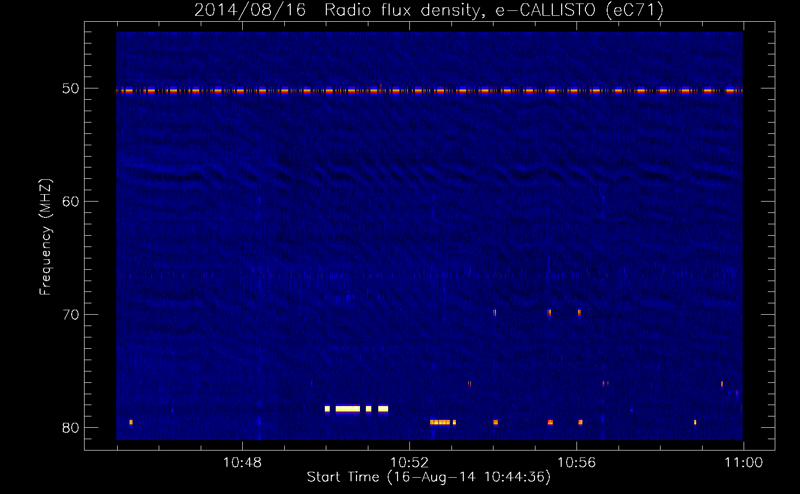Viewport: 800px width, 494px height.
Task: Click the '11:00' time tick label
Action: pyautogui.click(x=744, y=463)
